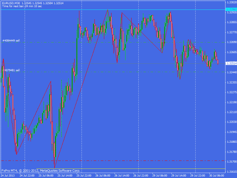Click the 1.32190 price axis label

(232, 102)
